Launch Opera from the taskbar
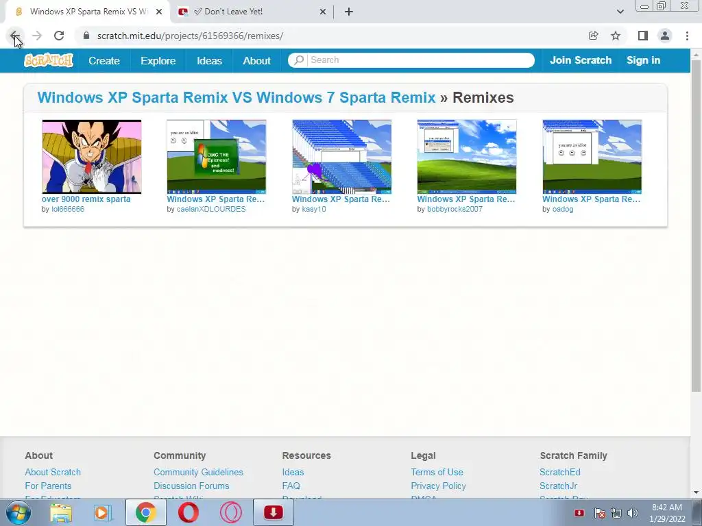The width and height of the screenshot is (702, 526). (x=188, y=512)
